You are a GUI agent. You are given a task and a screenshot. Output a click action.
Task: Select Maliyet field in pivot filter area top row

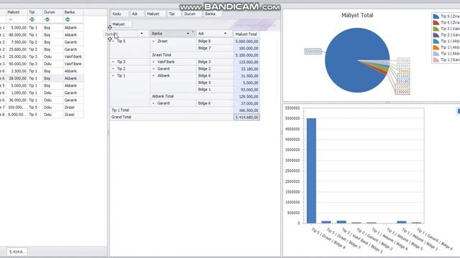tap(155, 14)
